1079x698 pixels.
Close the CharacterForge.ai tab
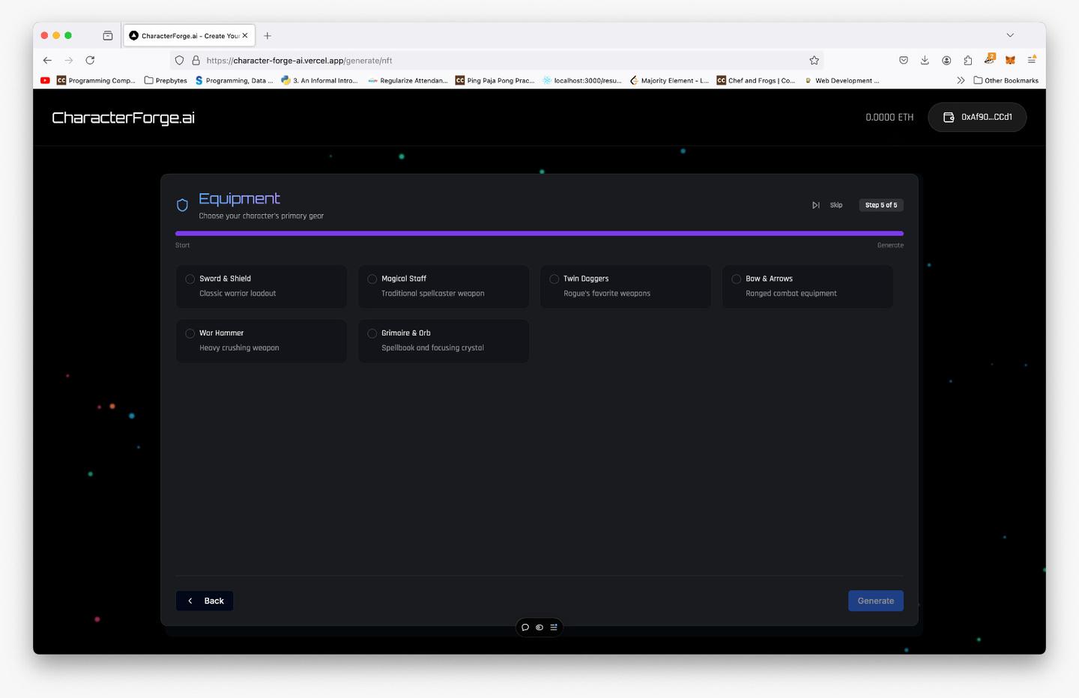pyautogui.click(x=245, y=35)
